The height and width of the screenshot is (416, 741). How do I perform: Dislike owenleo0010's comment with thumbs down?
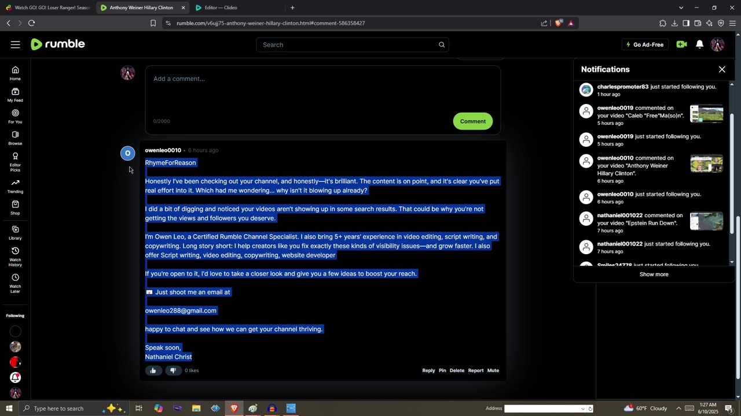(x=173, y=370)
